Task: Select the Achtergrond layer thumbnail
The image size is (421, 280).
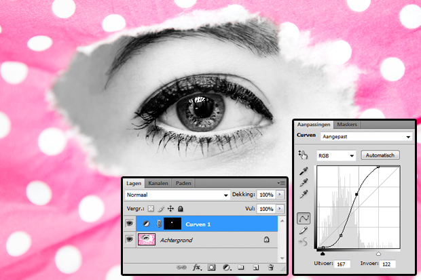Action: pos(147,239)
